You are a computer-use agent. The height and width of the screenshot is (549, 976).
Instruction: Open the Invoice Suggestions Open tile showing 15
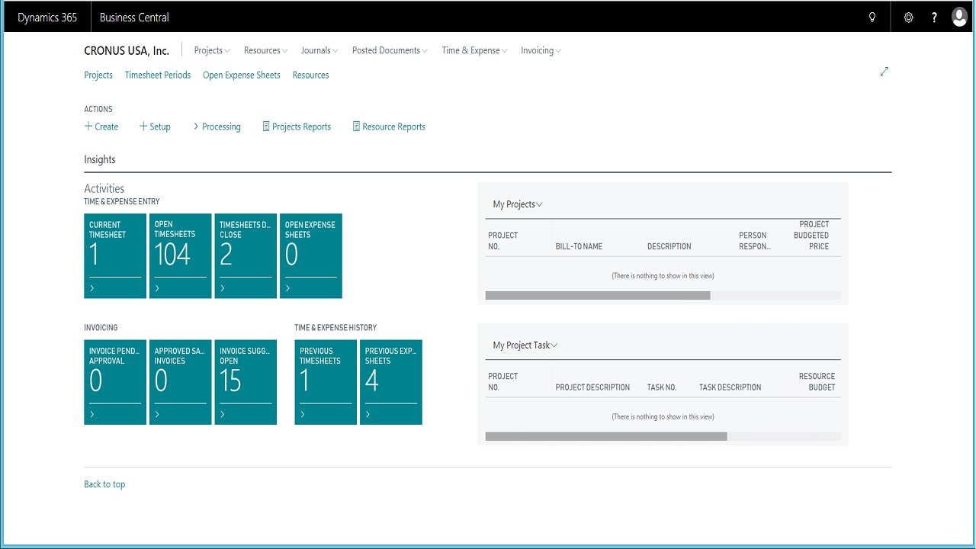coord(246,382)
